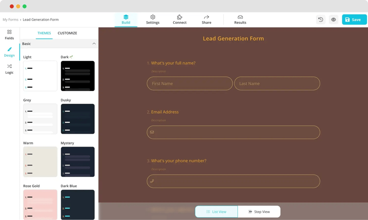The image size is (368, 220).
Task: Open the Share options
Action: 206,19
